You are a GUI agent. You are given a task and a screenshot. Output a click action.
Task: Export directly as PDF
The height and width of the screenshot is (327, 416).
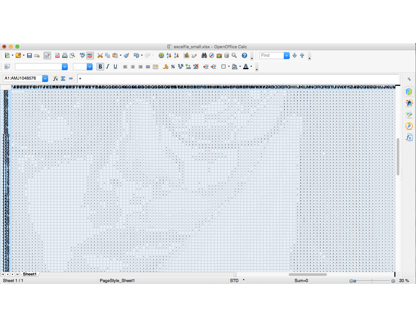57,56
